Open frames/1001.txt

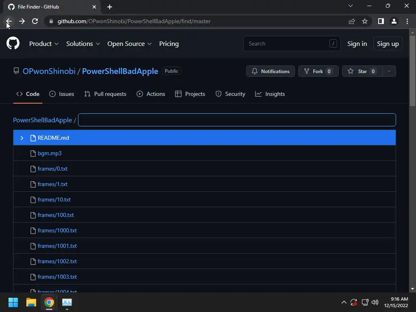[x=57, y=246]
